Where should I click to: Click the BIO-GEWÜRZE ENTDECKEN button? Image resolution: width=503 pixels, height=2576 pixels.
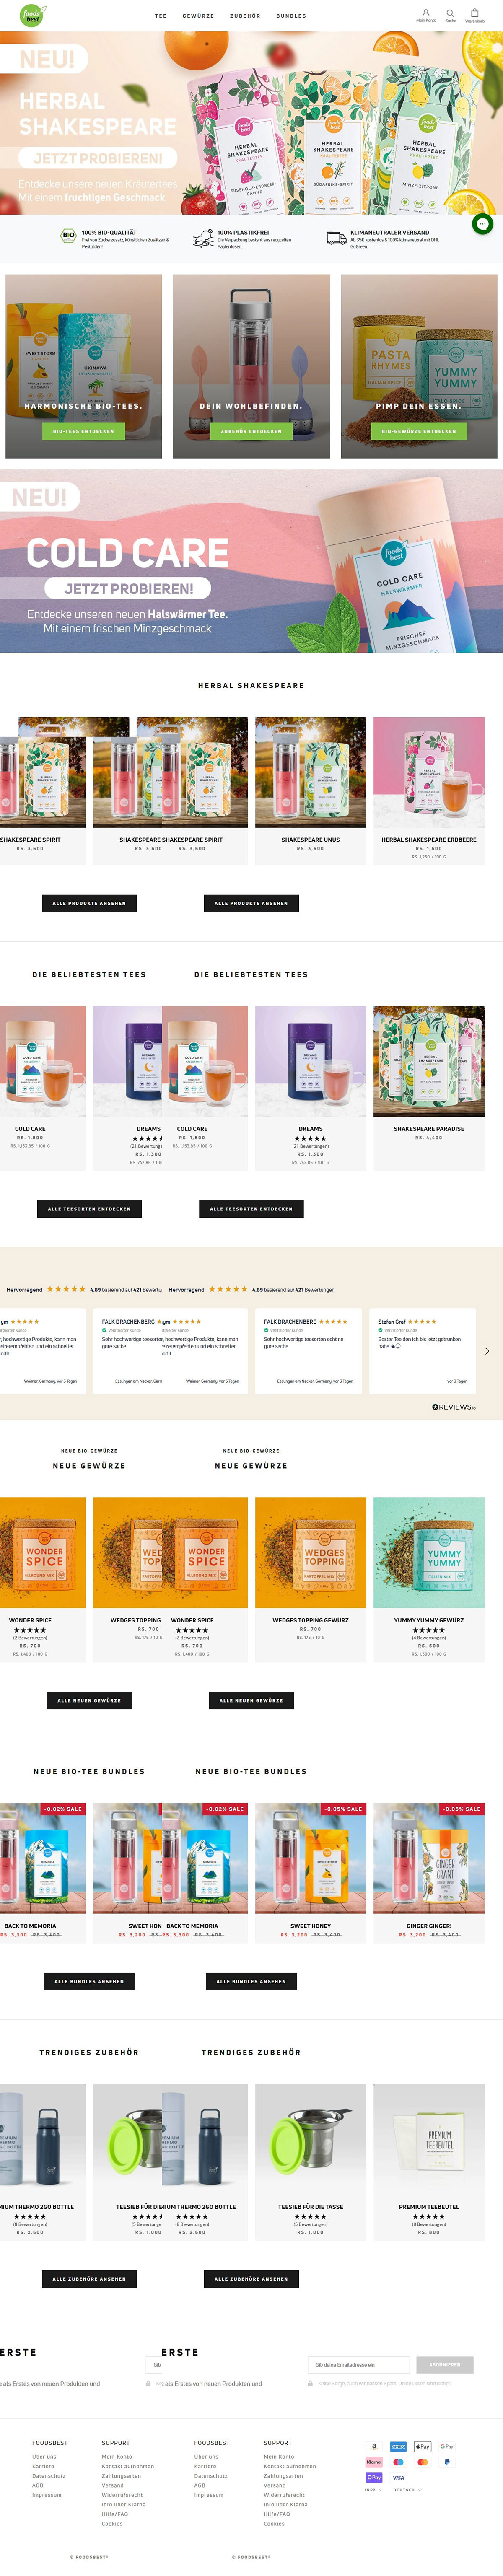(419, 431)
